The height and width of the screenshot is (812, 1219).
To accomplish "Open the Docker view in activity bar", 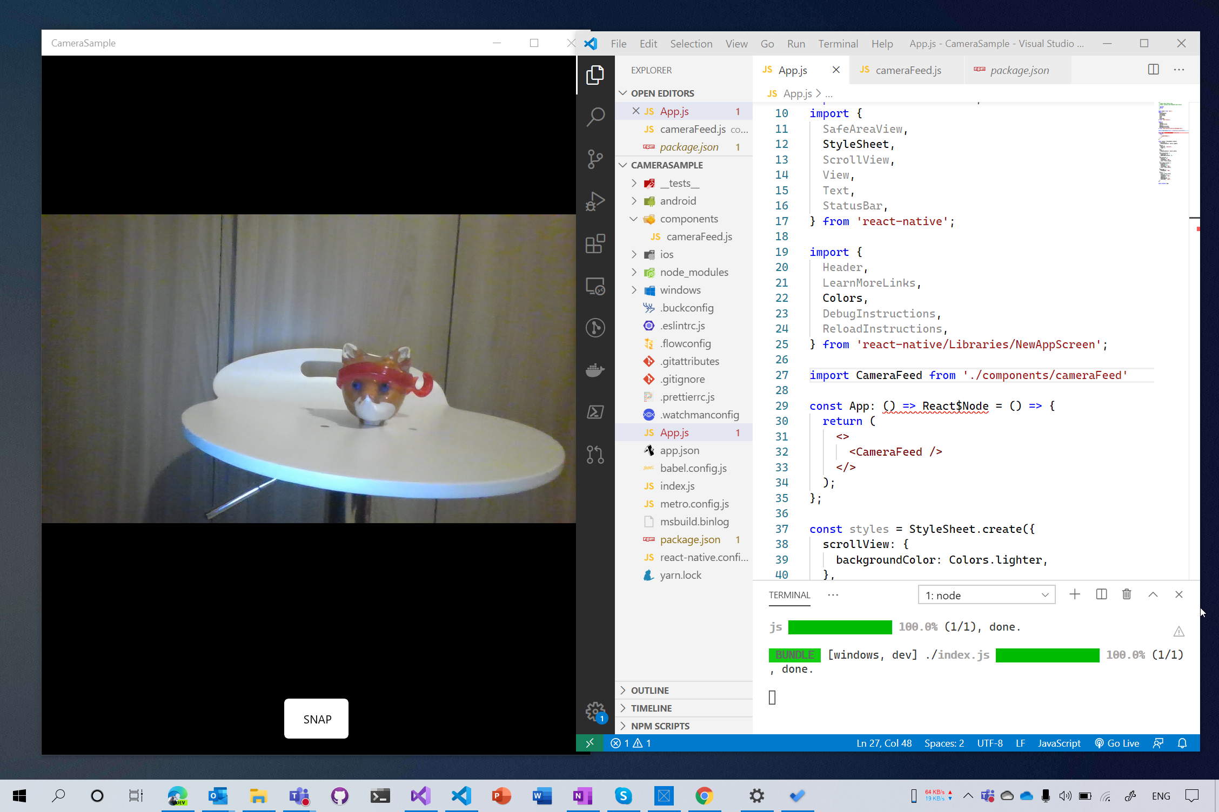I will click(595, 370).
